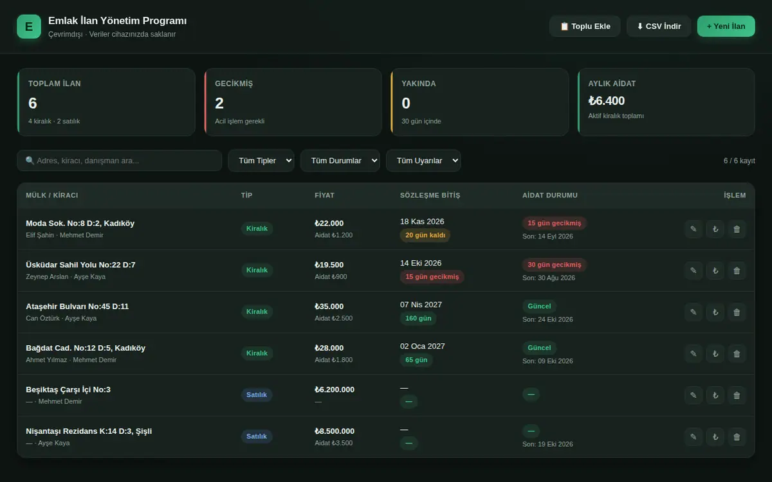The height and width of the screenshot is (482, 772).
Task: Download data with CSV İndir
Action: (659, 26)
